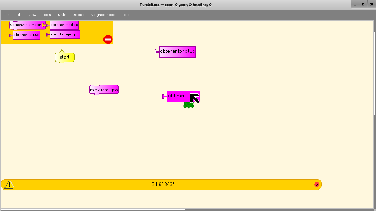Dismiss the warning bar with the red close icon
The height and width of the screenshot is (211, 376).
click(x=317, y=185)
